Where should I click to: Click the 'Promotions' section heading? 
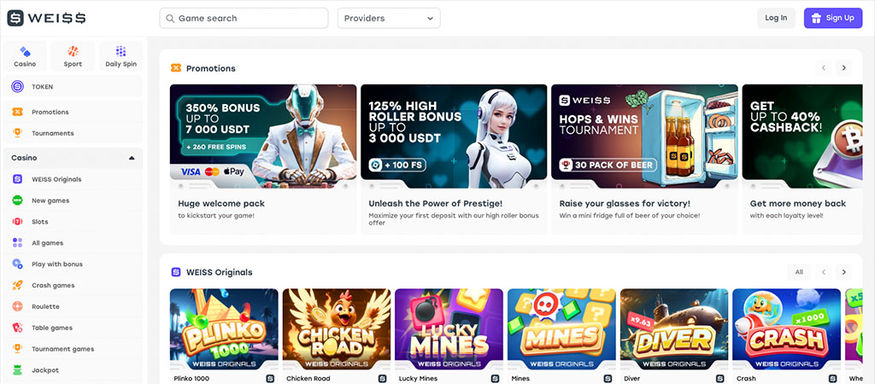[x=211, y=68]
